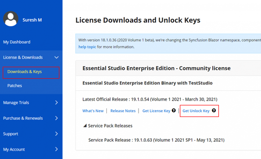Click the Suresh M username
Image resolution: width=261 pixels, height=159 pixels.
click(x=32, y=20)
